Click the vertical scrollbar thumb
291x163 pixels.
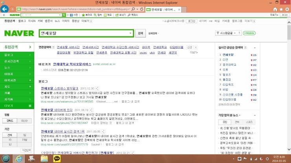point(289,32)
